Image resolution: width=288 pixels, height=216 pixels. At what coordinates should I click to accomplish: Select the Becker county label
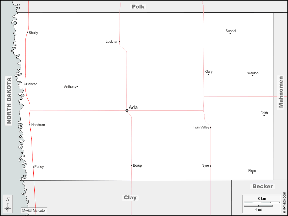(x=263, y=186)
